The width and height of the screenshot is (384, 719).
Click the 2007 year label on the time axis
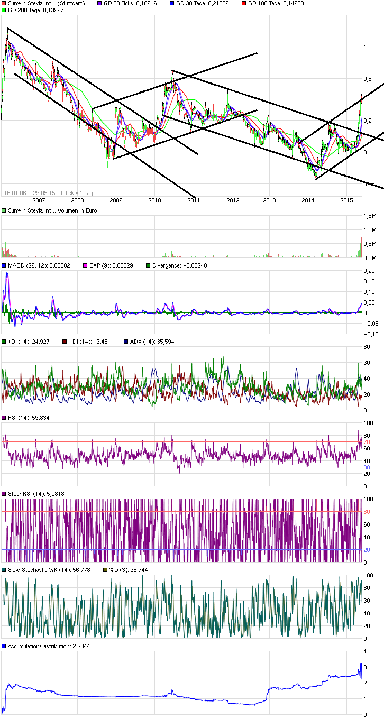tap(39, 200)
